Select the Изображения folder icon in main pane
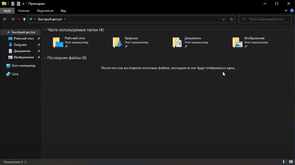This screenshot has height=165, width=295. [237, 42]
